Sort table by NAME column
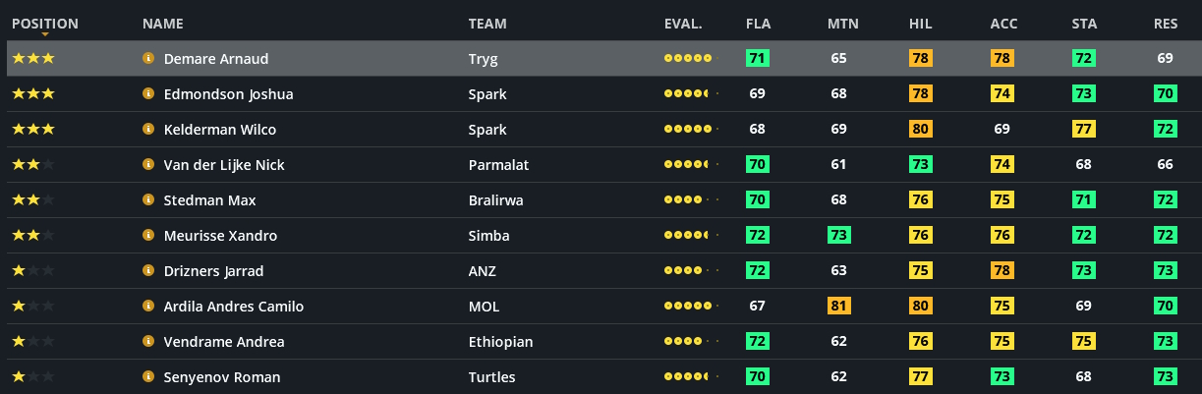This screenshot has height=394, width=1202. [162, 24]
